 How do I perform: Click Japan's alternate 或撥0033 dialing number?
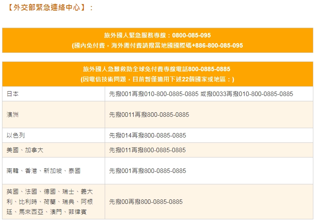[247, 94]
